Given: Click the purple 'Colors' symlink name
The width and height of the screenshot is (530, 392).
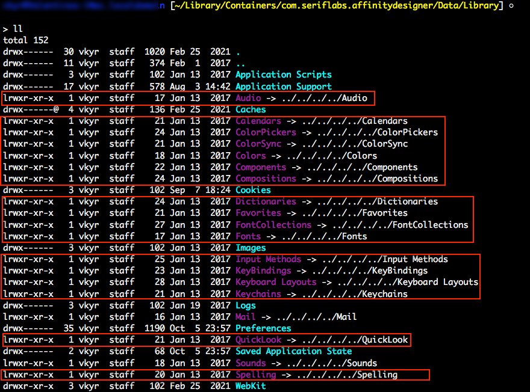Looking at the screenshot, I should click(x=251, y=156).
